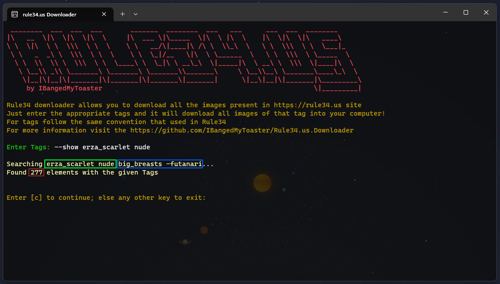Click the ringed planet graphic near the bottom

point(186,242)
